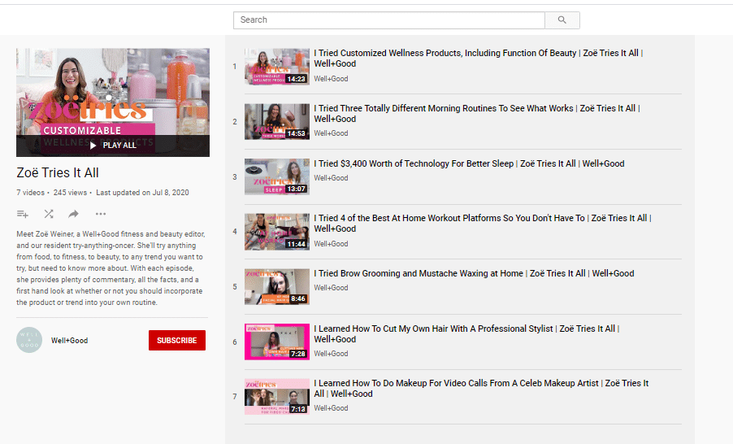Open title 'I Tried Customized Wellness Products'

(478, 59)
